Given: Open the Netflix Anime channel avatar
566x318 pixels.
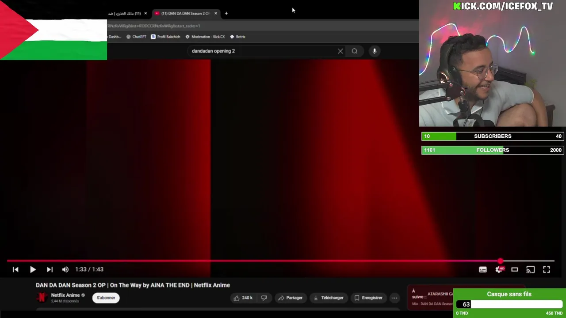Looking at the screenshot, I should (x=42, y=298).
